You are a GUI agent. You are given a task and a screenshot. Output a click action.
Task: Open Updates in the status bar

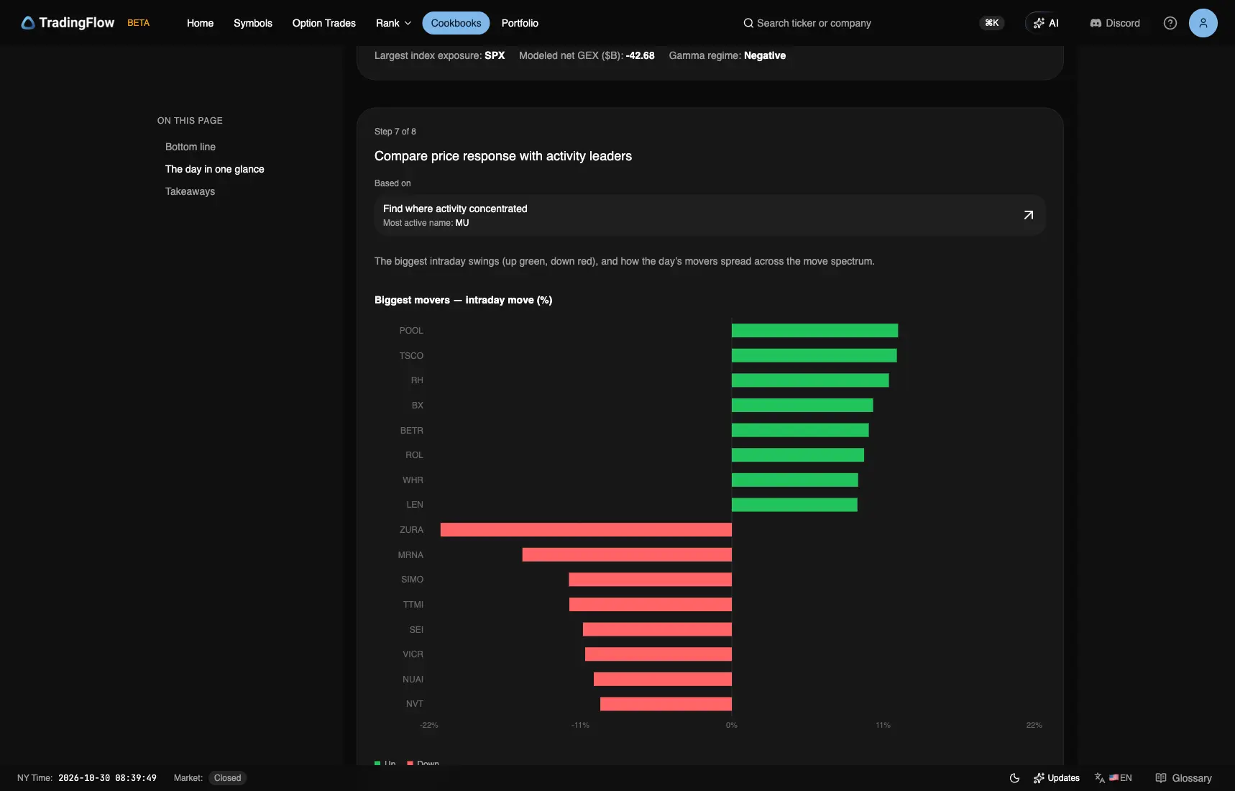(x=1057, y=778)
